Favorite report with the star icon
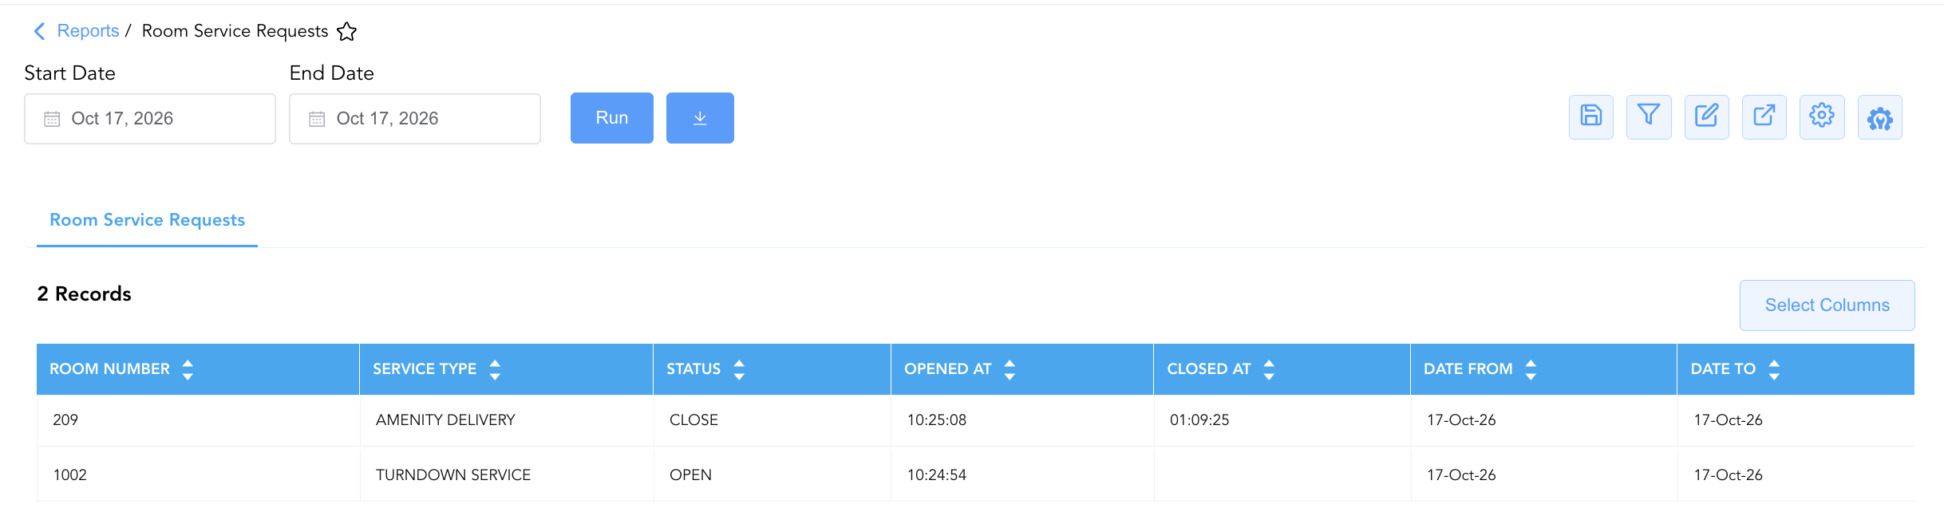1944x512 pixels. (x=346, y=32)
